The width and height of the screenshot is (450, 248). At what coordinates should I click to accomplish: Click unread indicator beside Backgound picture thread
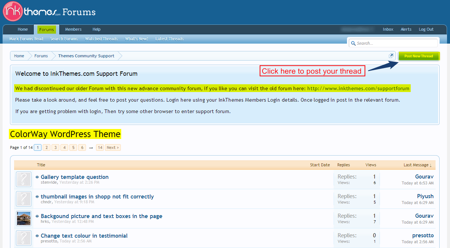[x=37, y=216]
